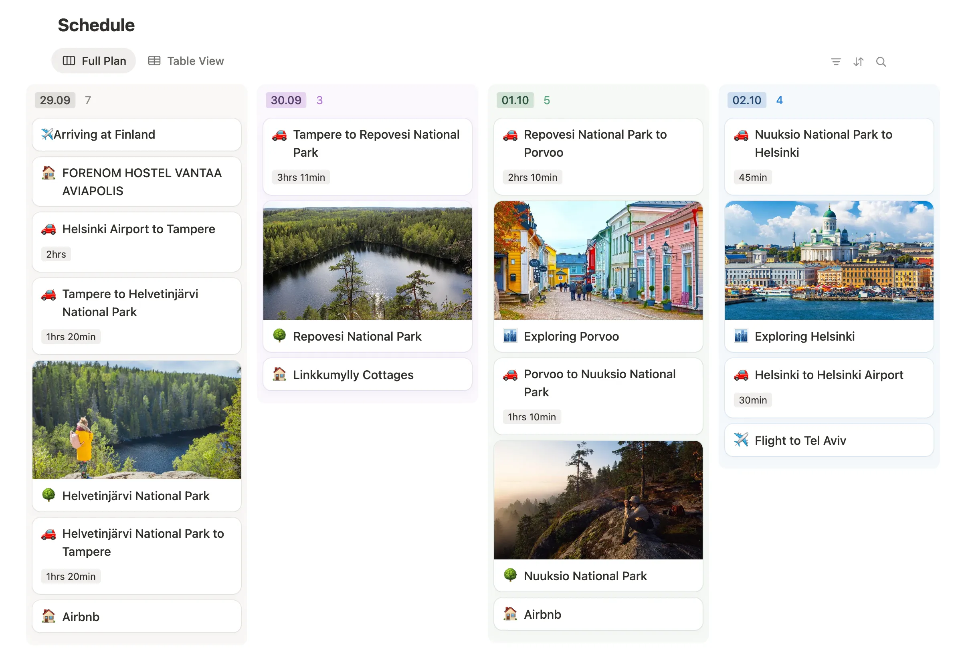962x658 pixels.
Task: Click the 01.10 green date tag
Action: pos(515,100)
